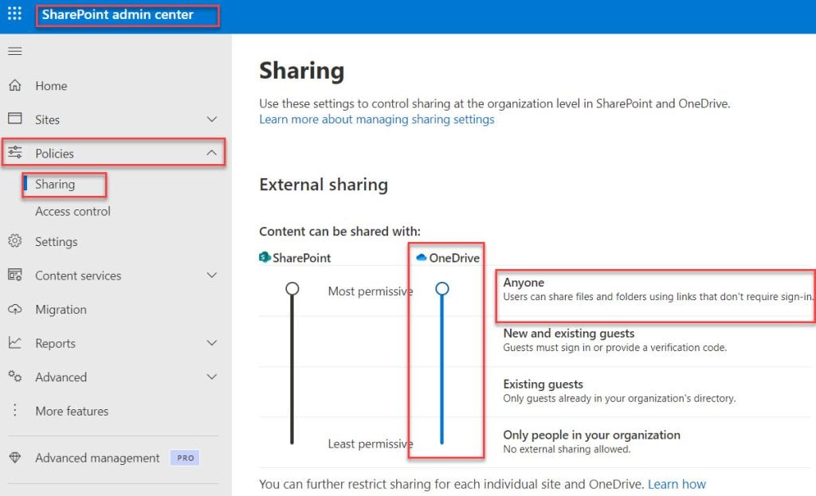
Task: Click Only people in your organization level
Action: tap(592, 435)
